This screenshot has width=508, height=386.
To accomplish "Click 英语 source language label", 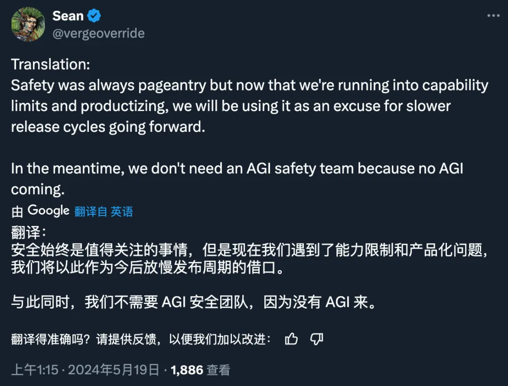I will click(x=121, y=212).
